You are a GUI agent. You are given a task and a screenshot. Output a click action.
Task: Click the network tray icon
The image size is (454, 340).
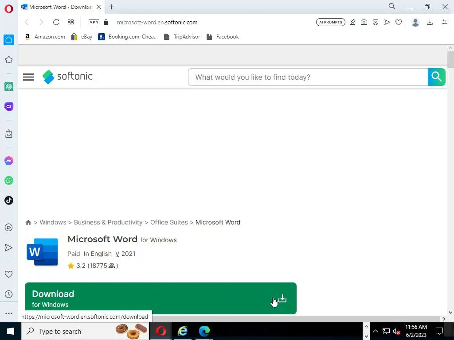(386, 331)
